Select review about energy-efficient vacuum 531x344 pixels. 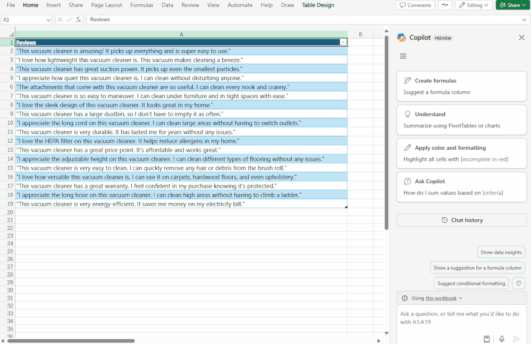[181, 204]
